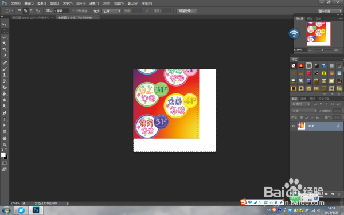Toggle lock image pixels brush icon

[307, 118]
